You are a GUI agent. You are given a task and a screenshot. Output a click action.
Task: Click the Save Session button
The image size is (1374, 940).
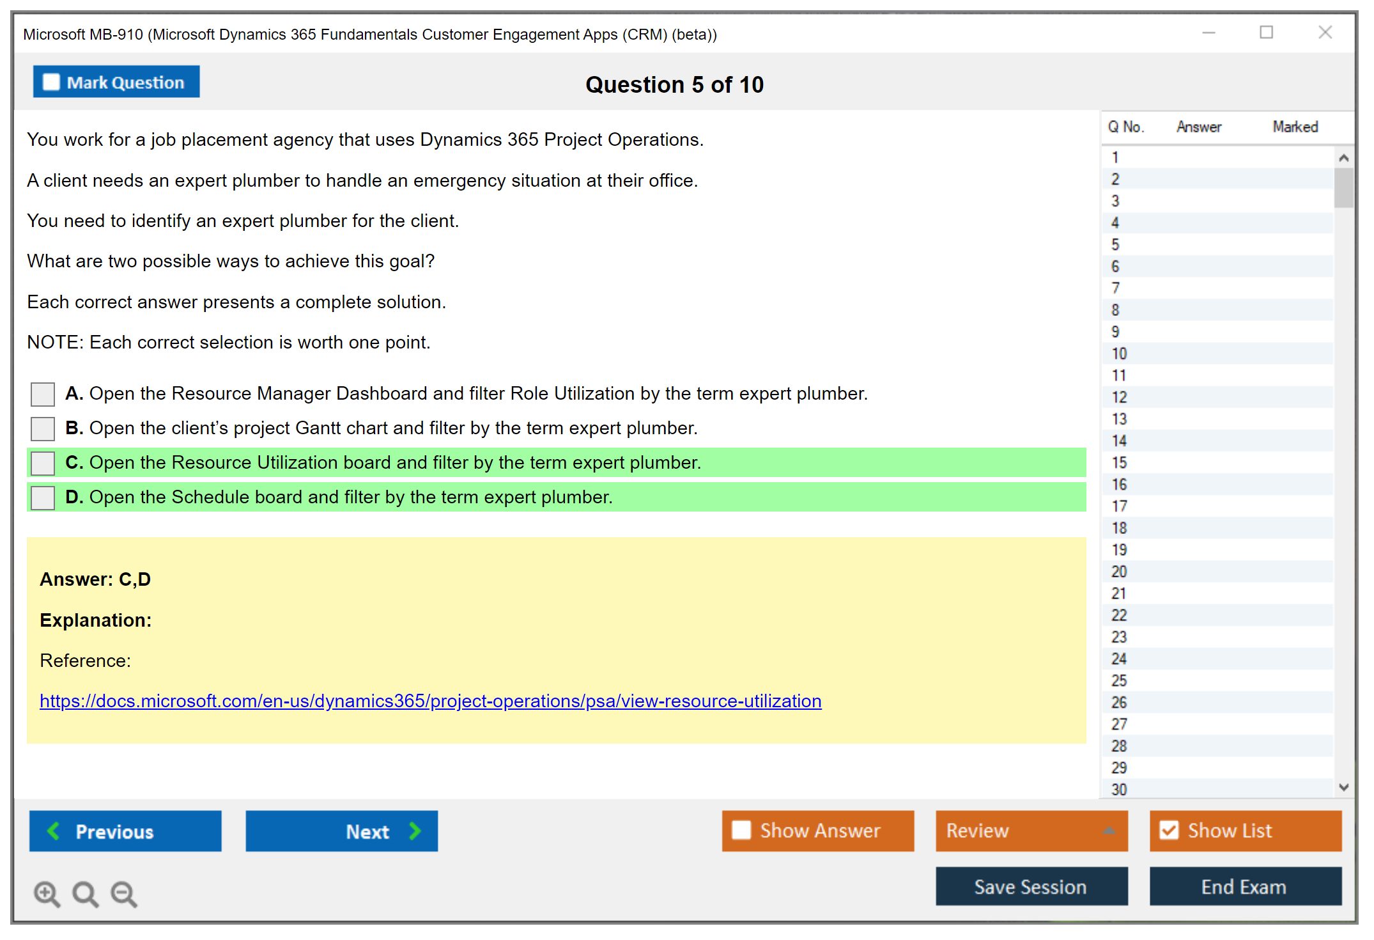click(x=1031, y=886)
